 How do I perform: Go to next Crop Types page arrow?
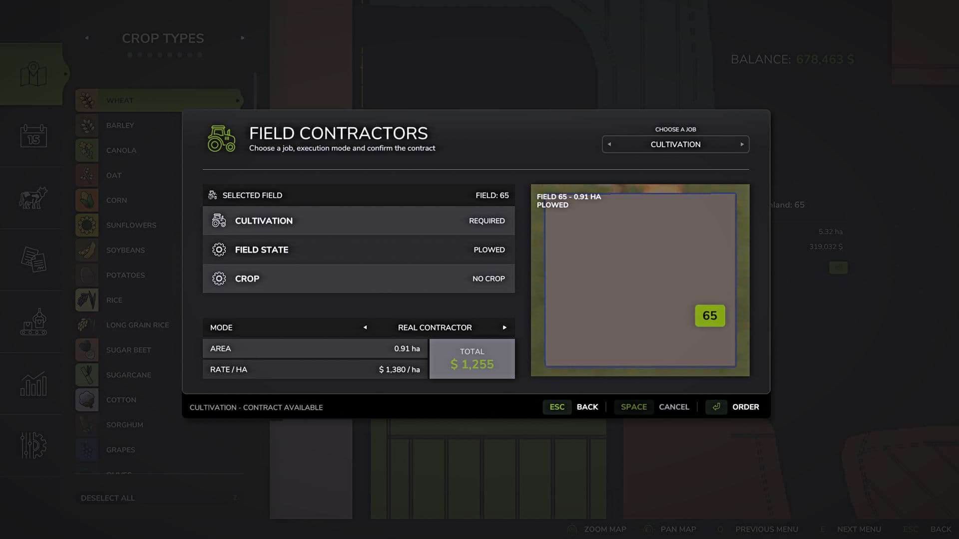tap(243, 38)
